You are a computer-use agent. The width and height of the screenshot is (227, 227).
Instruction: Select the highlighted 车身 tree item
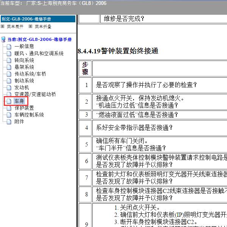coord(19,101)
